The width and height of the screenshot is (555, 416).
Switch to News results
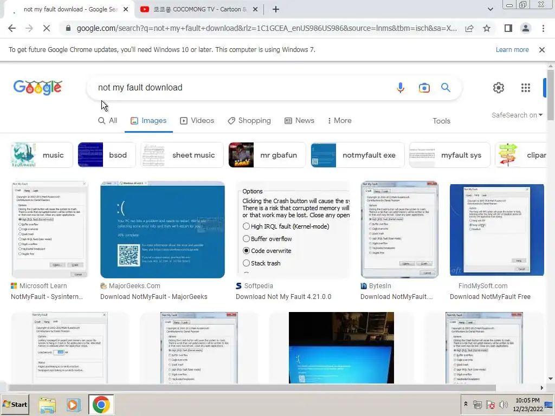(299, 121)
